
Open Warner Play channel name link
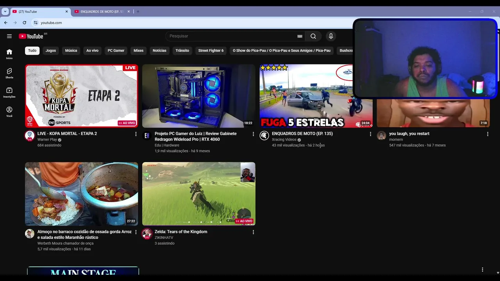[x=47, y=139]
